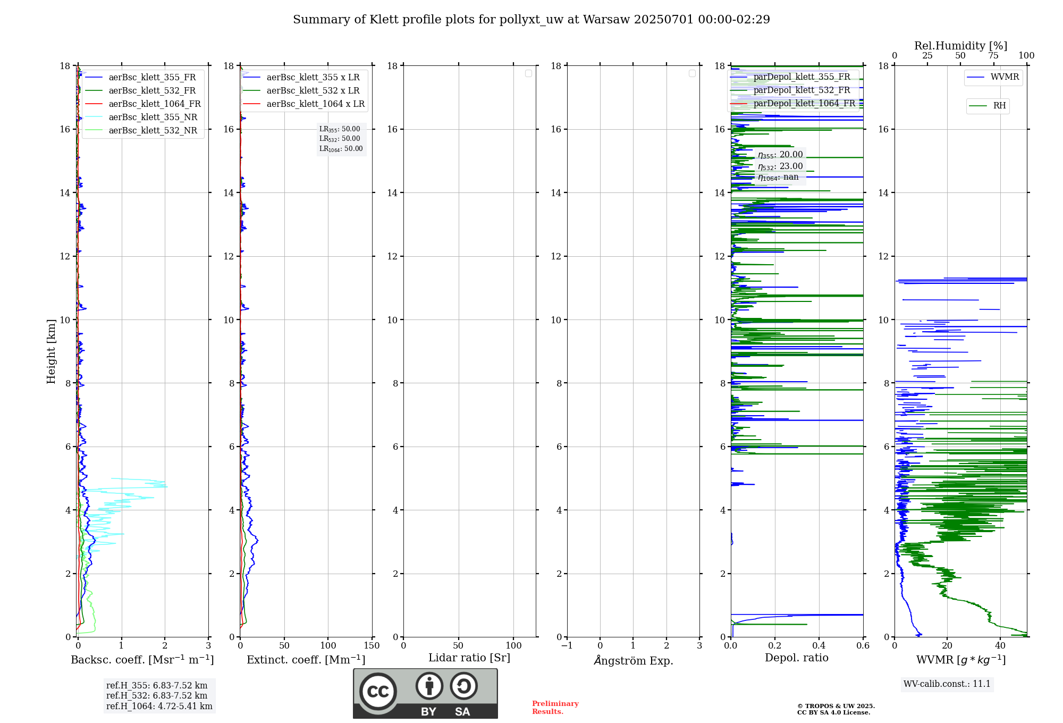The height and width of the screenshot is (723, 1063).
Task: Click the aerBsc_klett_532 x LR legend entry
Action: pyautogui.click(x=301, y=90)
